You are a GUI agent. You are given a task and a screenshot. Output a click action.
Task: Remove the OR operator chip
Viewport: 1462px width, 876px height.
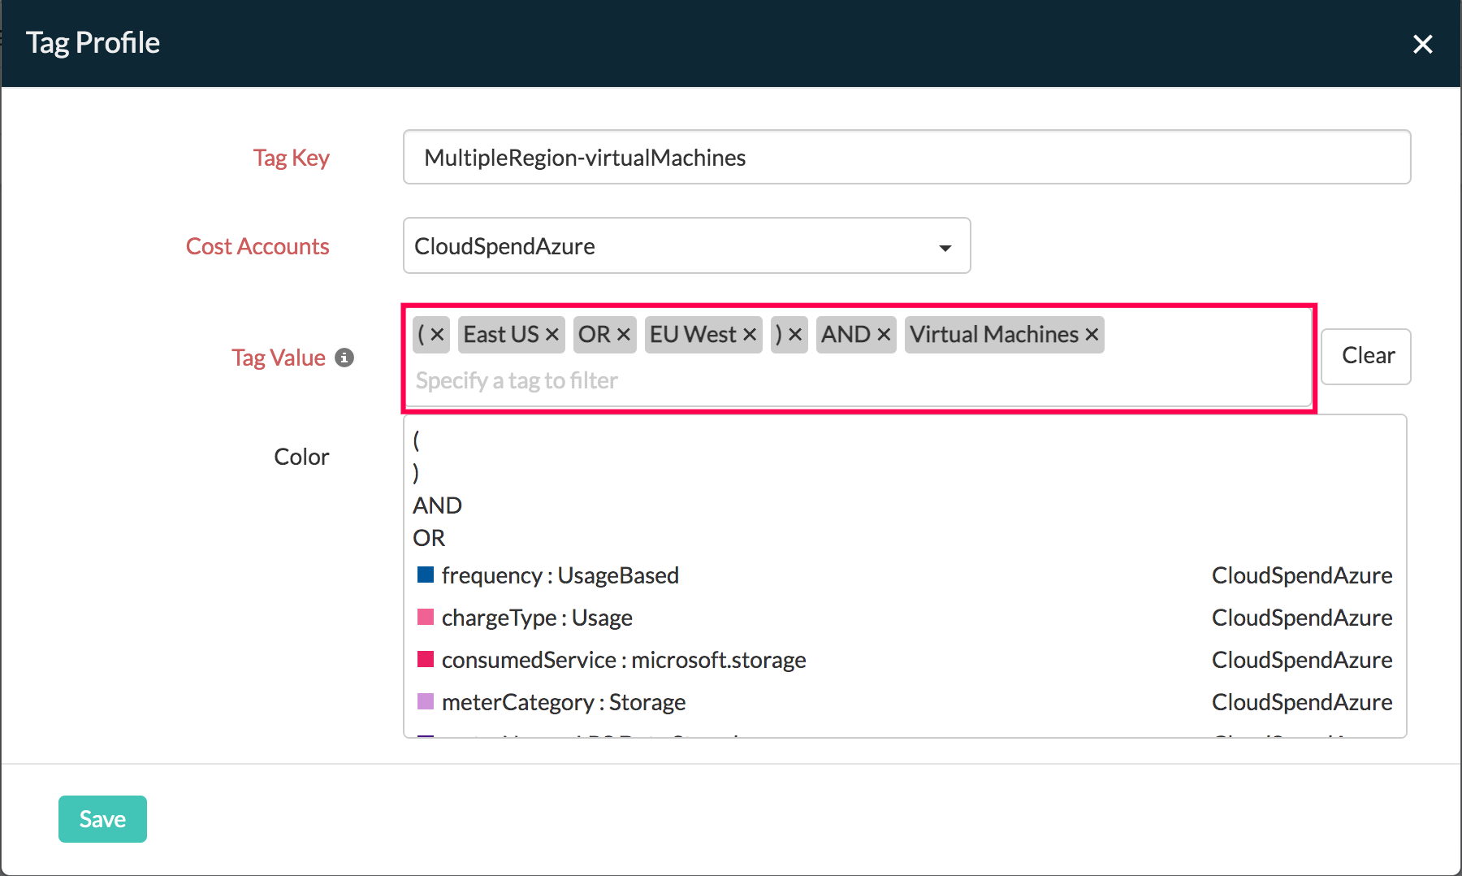[x=624, y=335]
